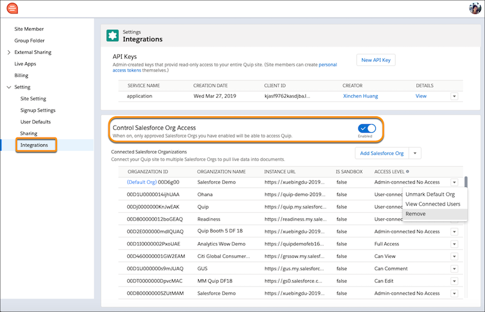Open row menu for MM Quip DF18
485x312 pixels.
coord(454,281)
